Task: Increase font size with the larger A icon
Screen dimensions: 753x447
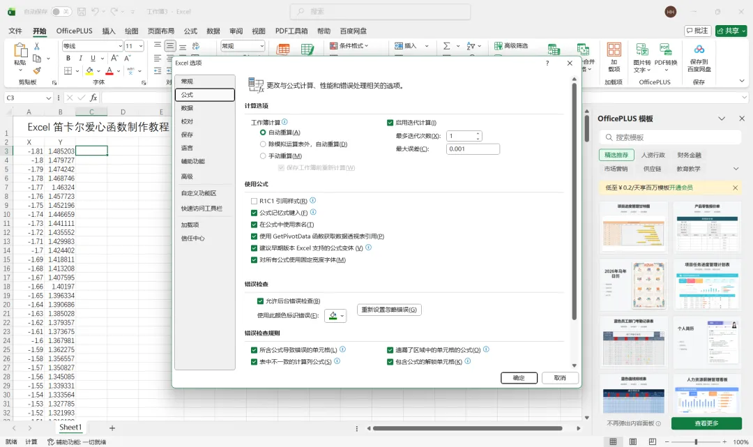Action: point(114,58)
